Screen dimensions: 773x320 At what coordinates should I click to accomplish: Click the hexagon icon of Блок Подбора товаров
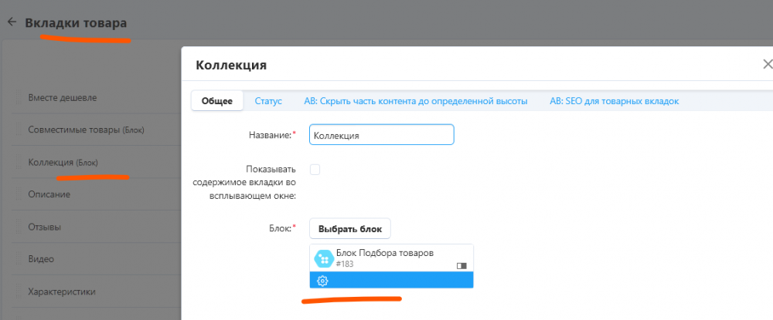(324, 258)
